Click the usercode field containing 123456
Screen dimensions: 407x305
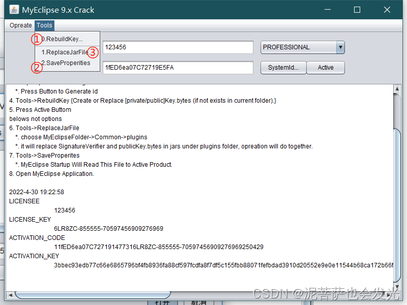[x=178, y=47]
